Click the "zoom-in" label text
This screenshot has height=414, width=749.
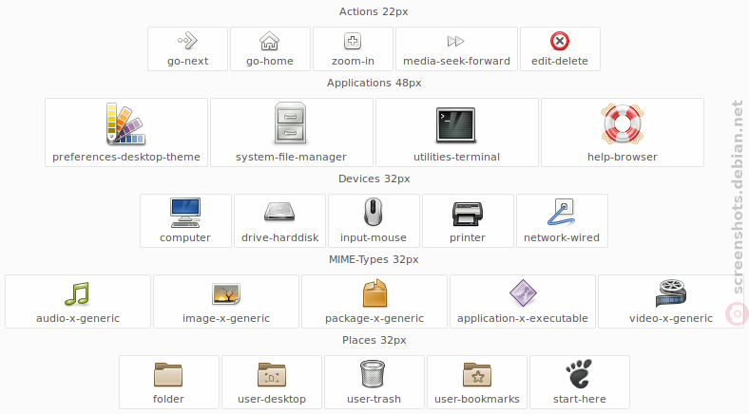[353, 61]
